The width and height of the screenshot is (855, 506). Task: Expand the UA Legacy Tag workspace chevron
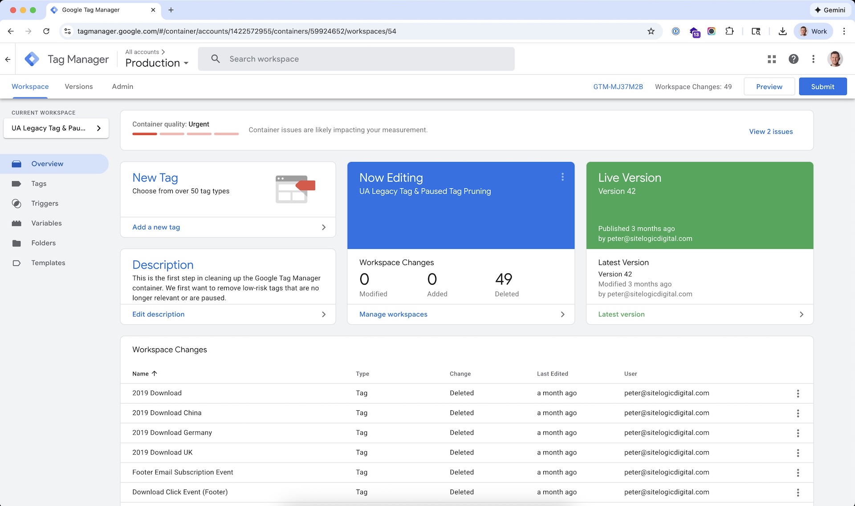[x=99, y=128]
